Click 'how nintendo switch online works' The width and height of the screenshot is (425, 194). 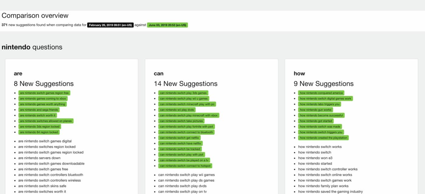[325, 175]
